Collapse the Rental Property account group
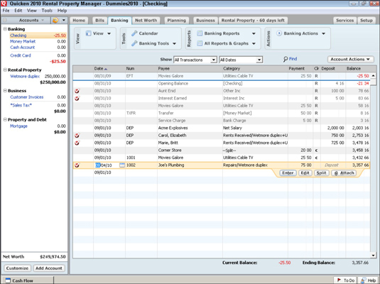380x284 pixels. (x=5, y=70)
